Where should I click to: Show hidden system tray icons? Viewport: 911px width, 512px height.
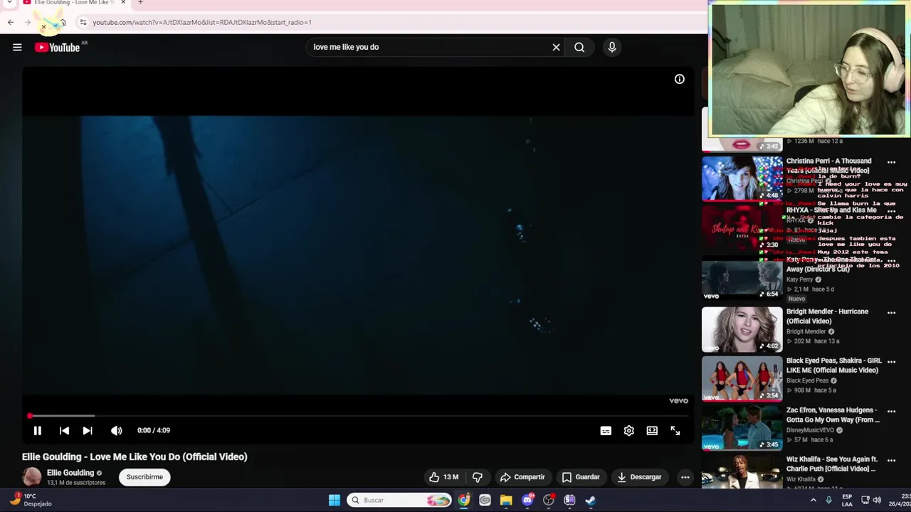(x=813, y=500)
